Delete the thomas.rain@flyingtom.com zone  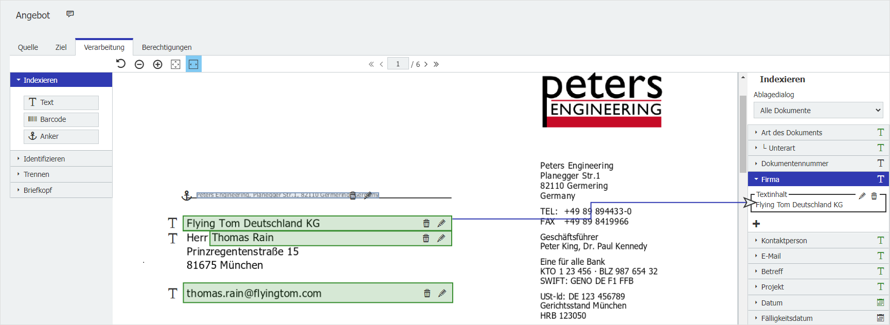coord(426,293)
